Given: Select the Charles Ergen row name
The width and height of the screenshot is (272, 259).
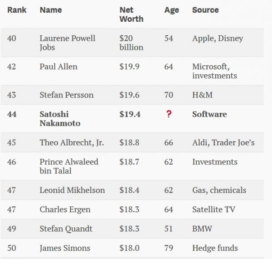Looking at the screenshot, I should pyautogui.click(x=65, y=210).
